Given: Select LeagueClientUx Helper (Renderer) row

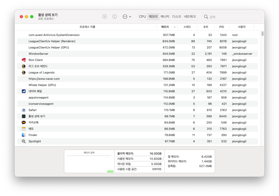Looking at the screenshot, I should click(137, 41).
